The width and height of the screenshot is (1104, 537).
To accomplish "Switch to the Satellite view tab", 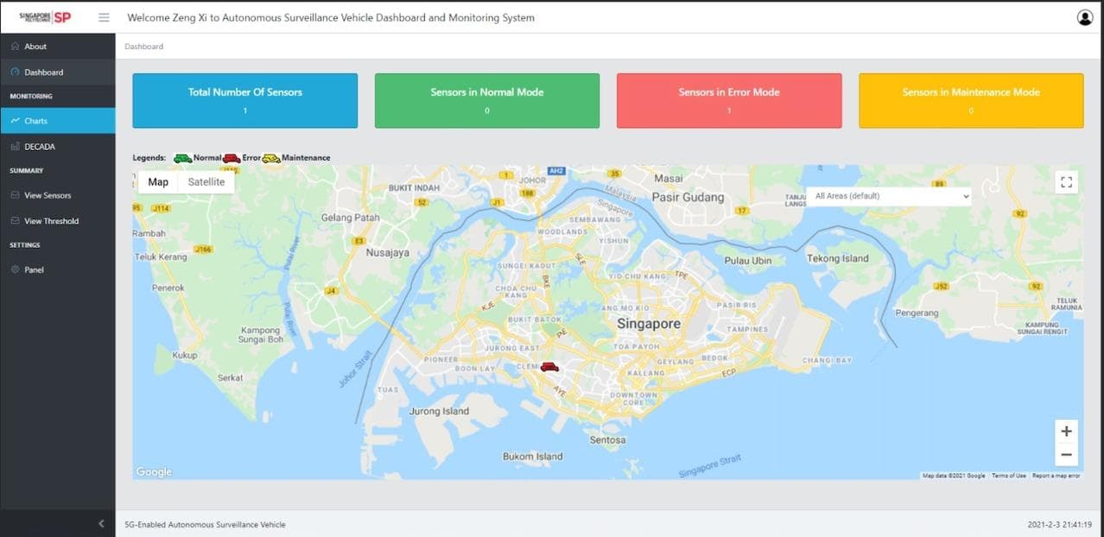I will [x=206, y=182].
